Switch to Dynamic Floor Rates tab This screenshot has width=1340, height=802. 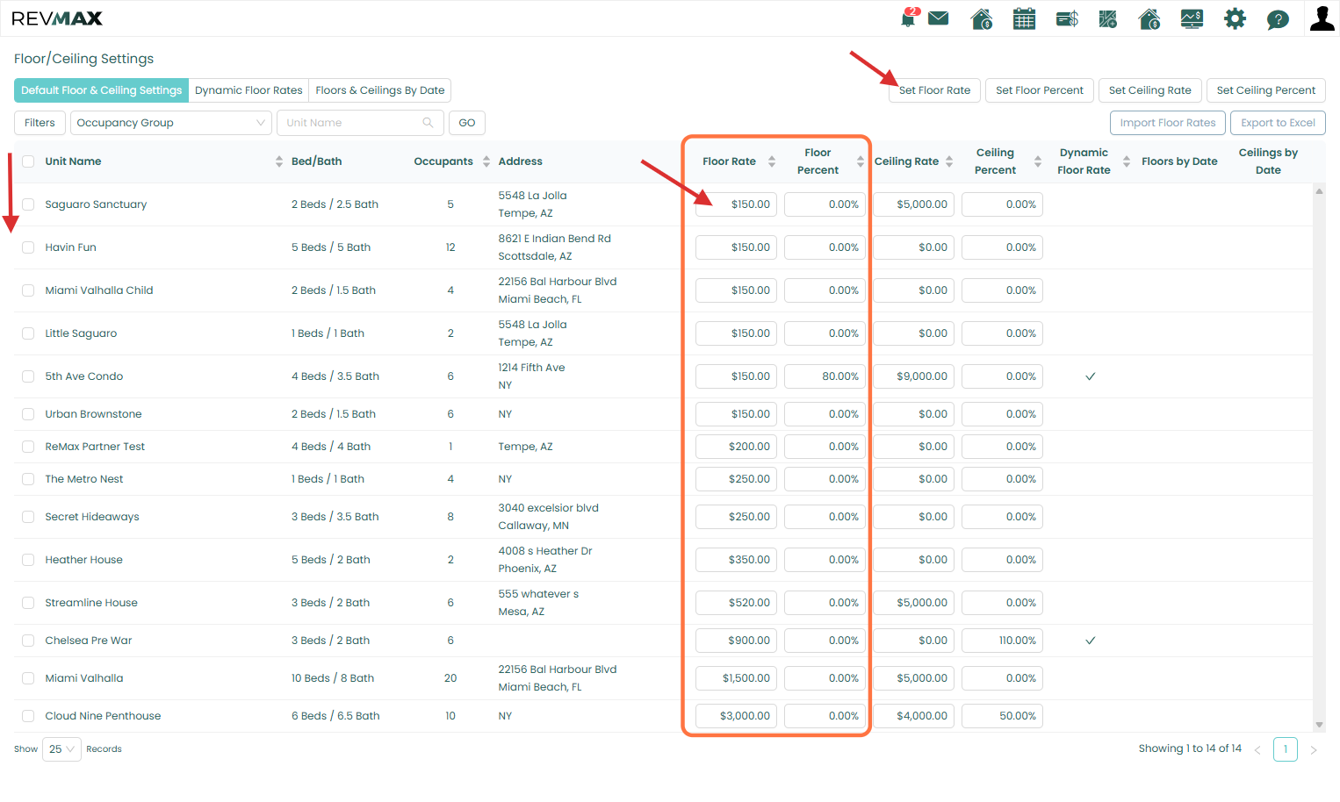249,90
